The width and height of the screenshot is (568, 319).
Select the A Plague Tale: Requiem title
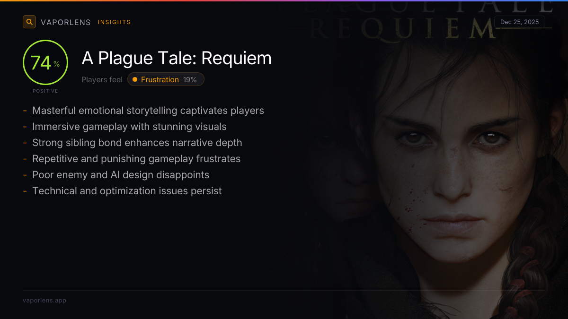(177, 58)
